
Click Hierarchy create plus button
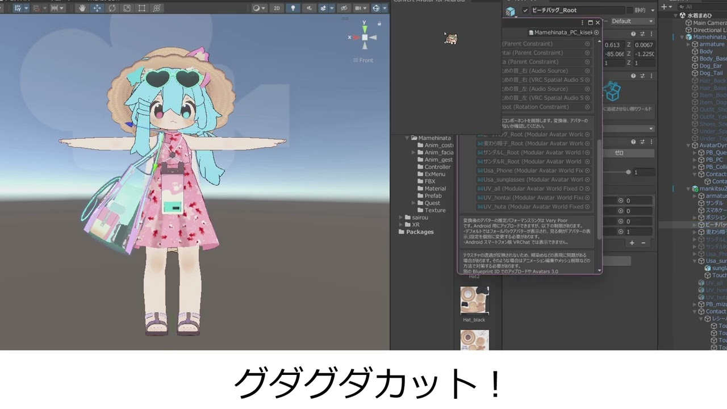(663, 7)
